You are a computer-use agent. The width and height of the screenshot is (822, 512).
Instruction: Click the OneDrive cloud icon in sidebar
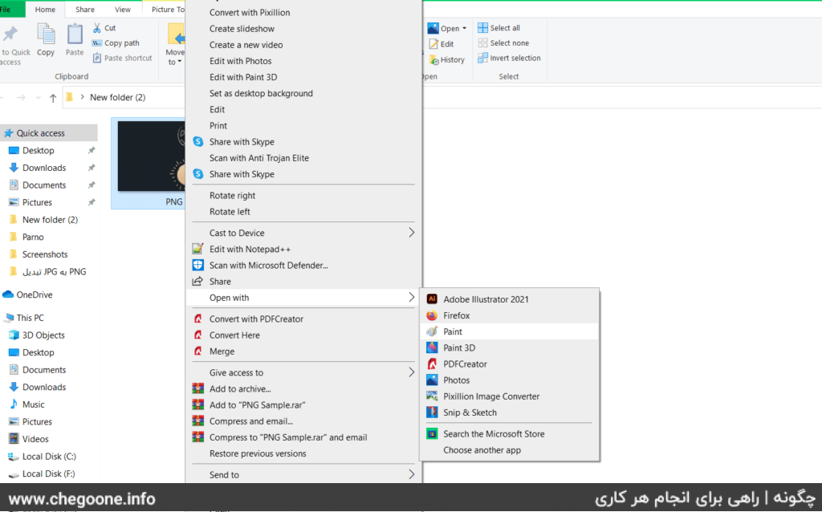pos(8,295)
